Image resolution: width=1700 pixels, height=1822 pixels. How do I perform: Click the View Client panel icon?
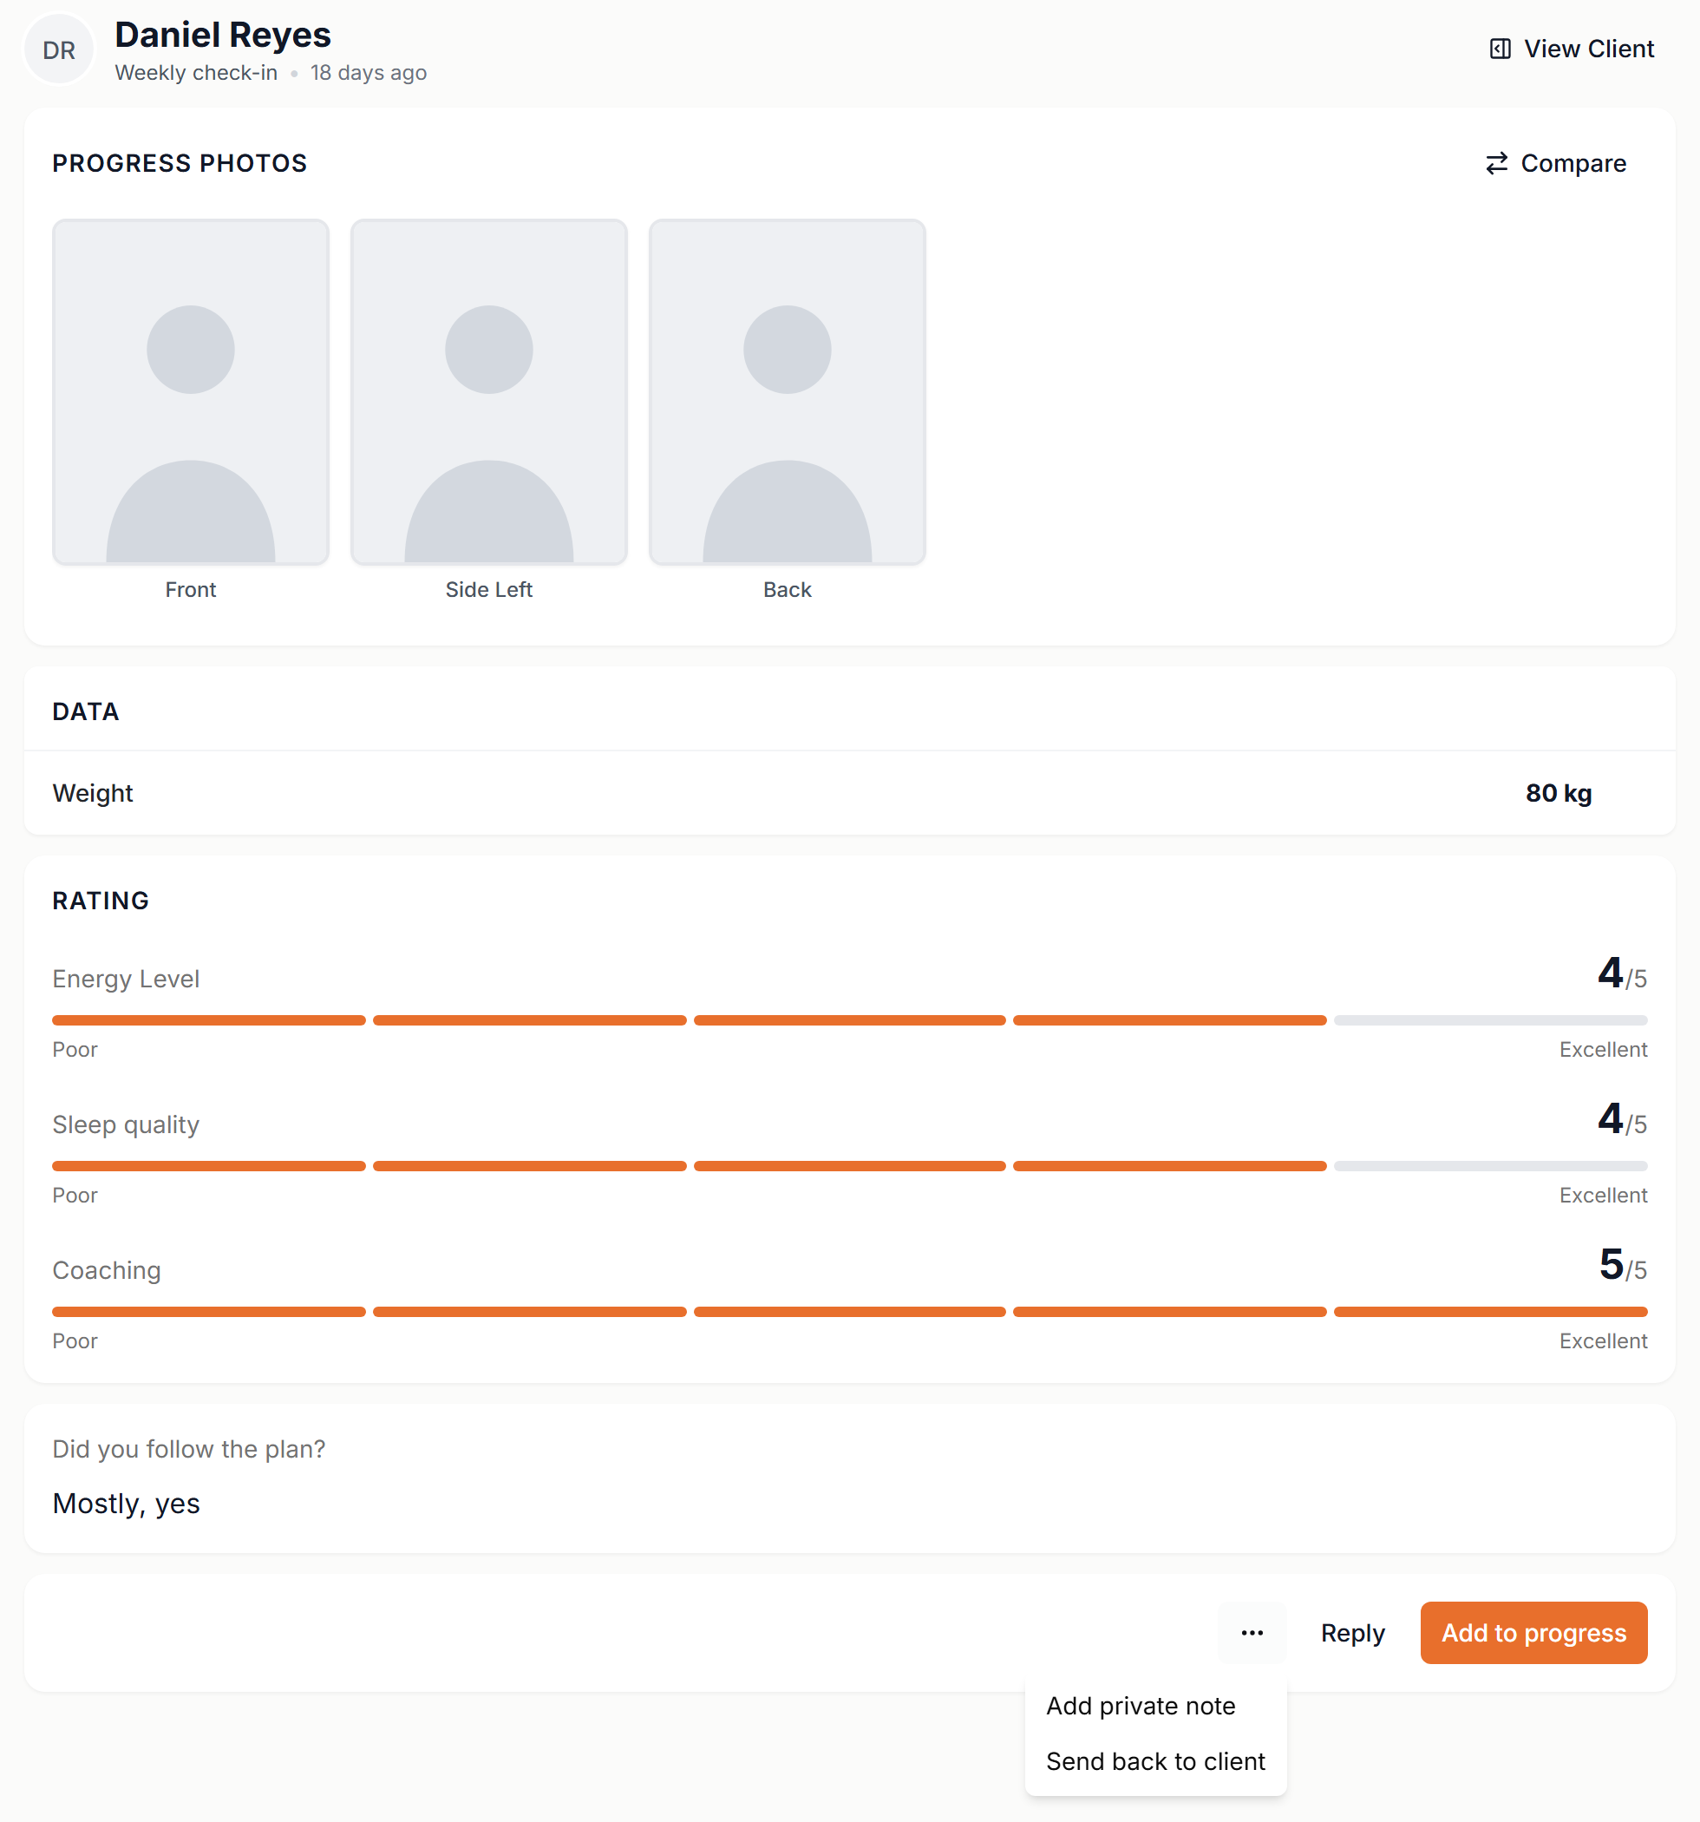(x=1500, y=49)
